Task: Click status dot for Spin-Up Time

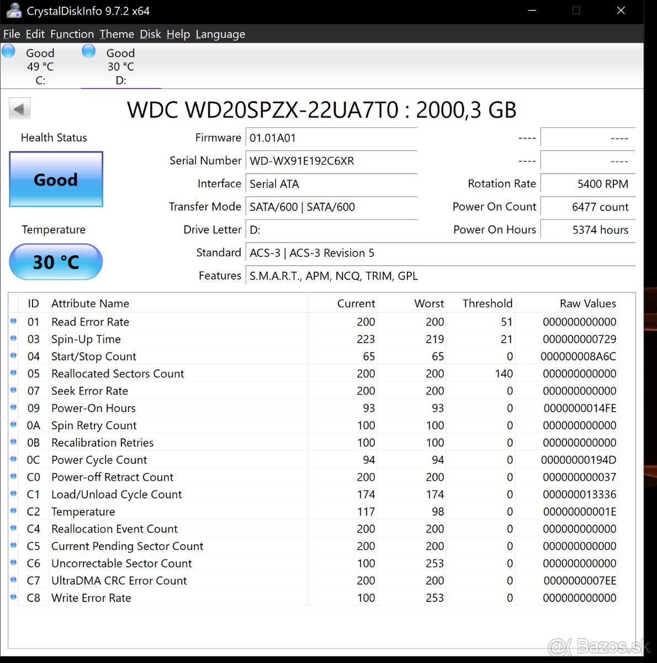Action: [x=13, y=338]
